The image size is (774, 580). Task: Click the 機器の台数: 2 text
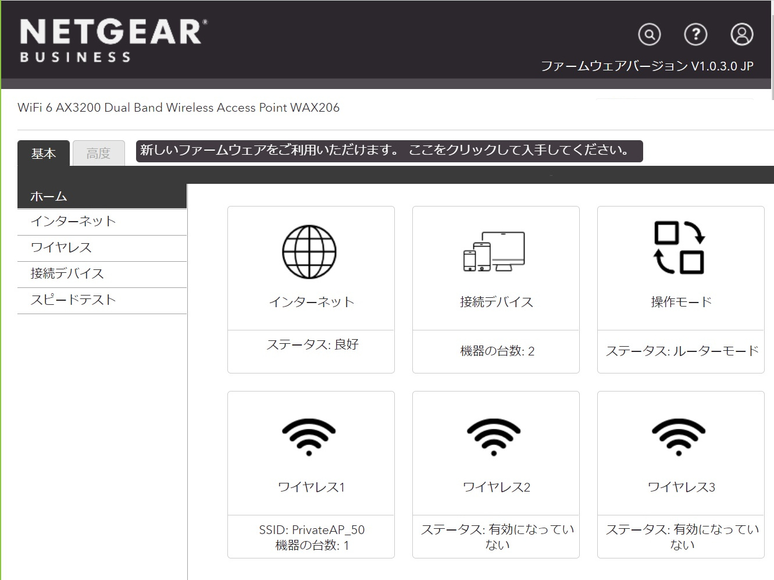coord(497,351)
